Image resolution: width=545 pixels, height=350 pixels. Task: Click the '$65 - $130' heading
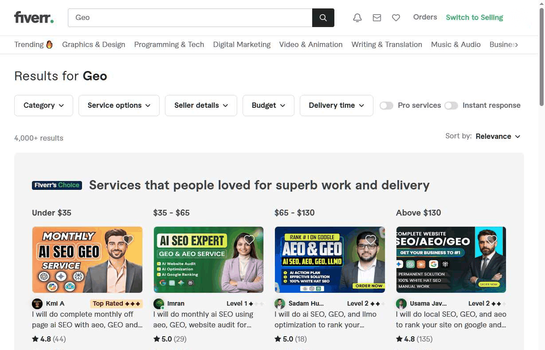(x=294, y=212)
